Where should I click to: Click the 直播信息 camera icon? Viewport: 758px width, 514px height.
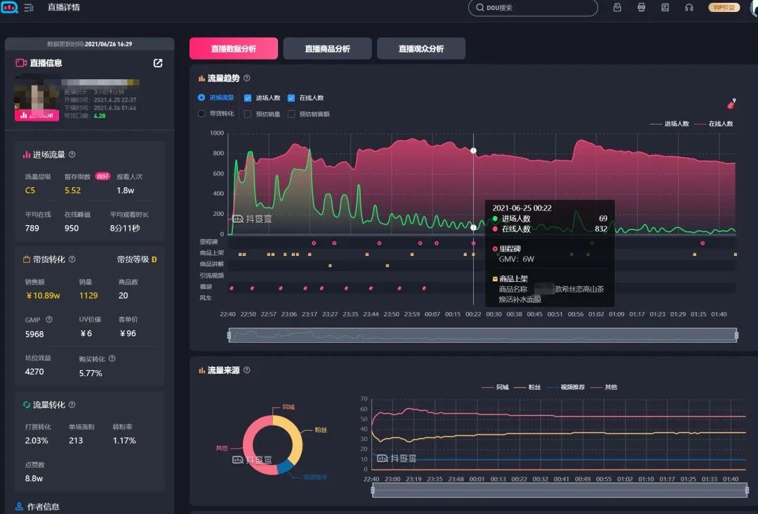pyautogui.click(x=21, y=63)
